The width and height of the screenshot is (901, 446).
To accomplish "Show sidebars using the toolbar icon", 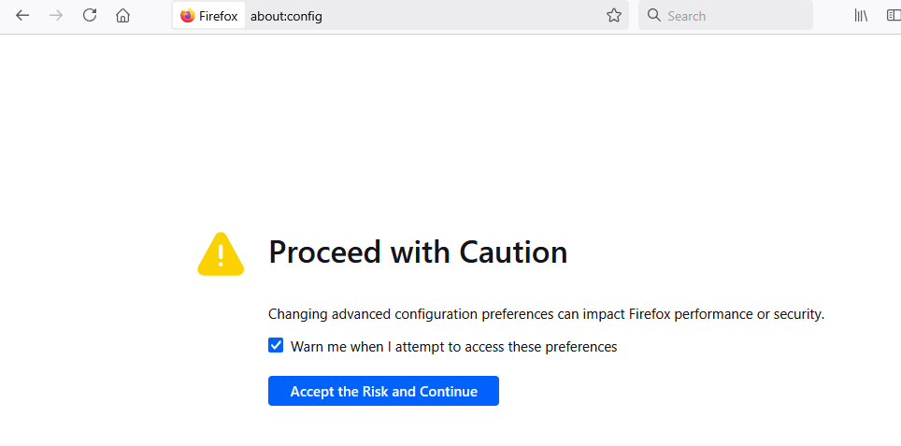I will (x=893, y=16).
